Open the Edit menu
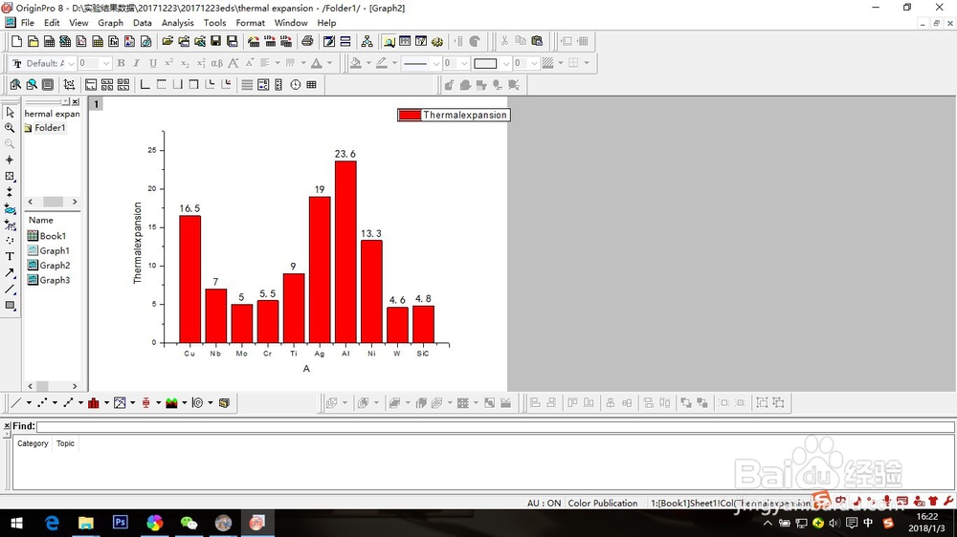The width and height of the screenshot is (957, 537). tap(52, 23)
